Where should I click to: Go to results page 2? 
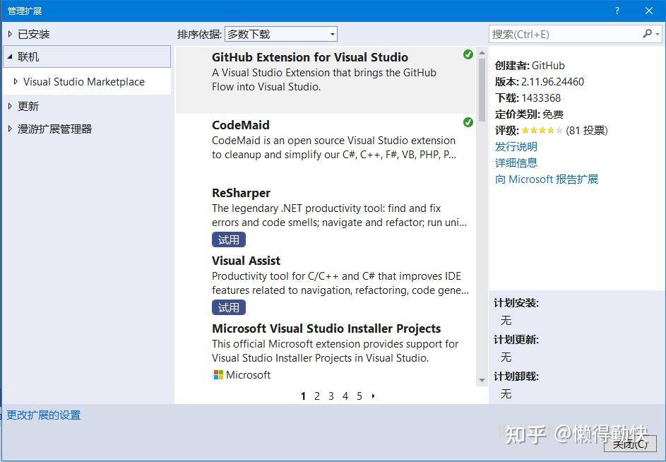(317, 396)
